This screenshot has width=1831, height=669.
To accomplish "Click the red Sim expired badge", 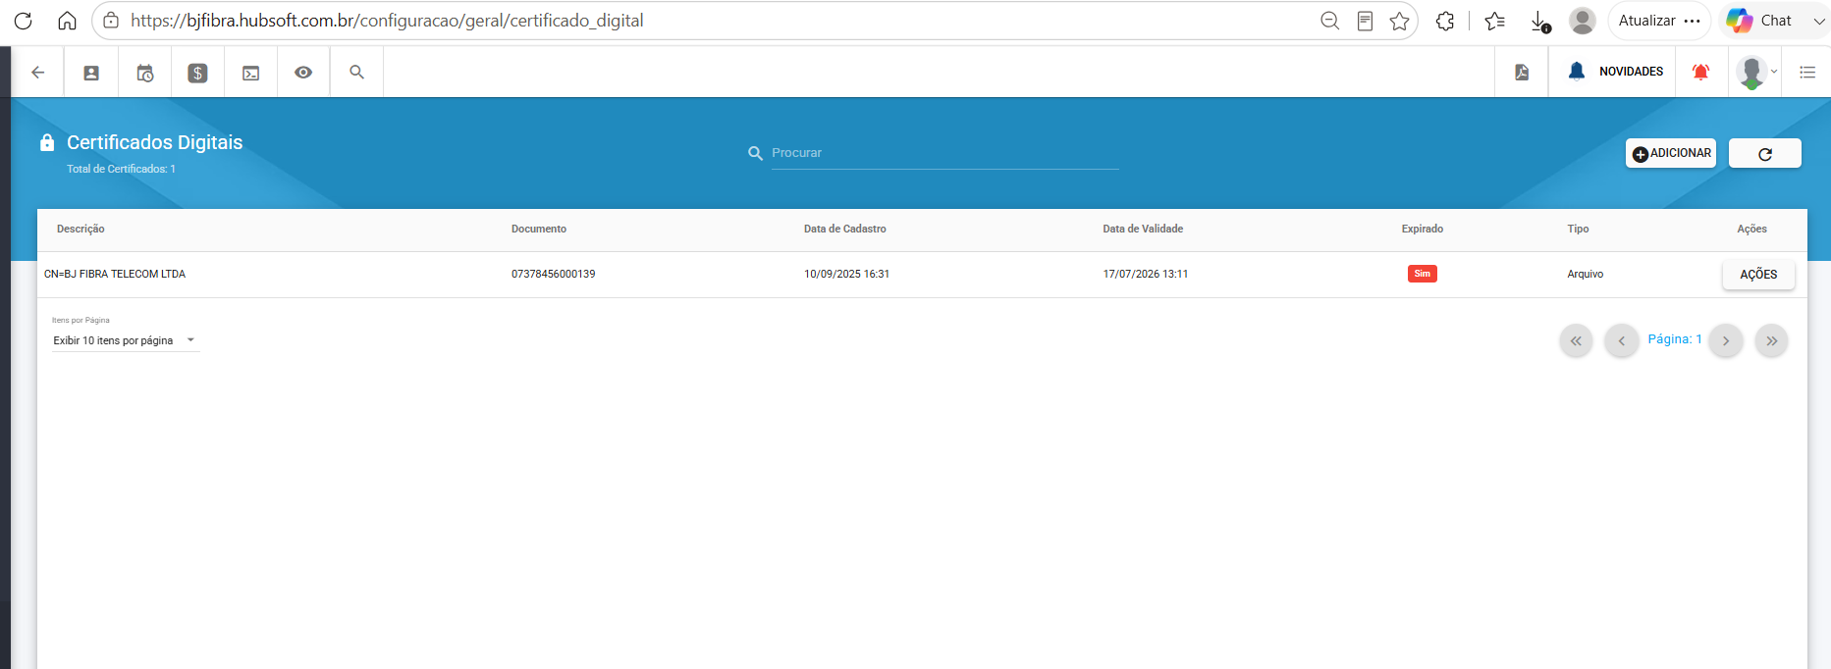I will (x=1423, y=274).
